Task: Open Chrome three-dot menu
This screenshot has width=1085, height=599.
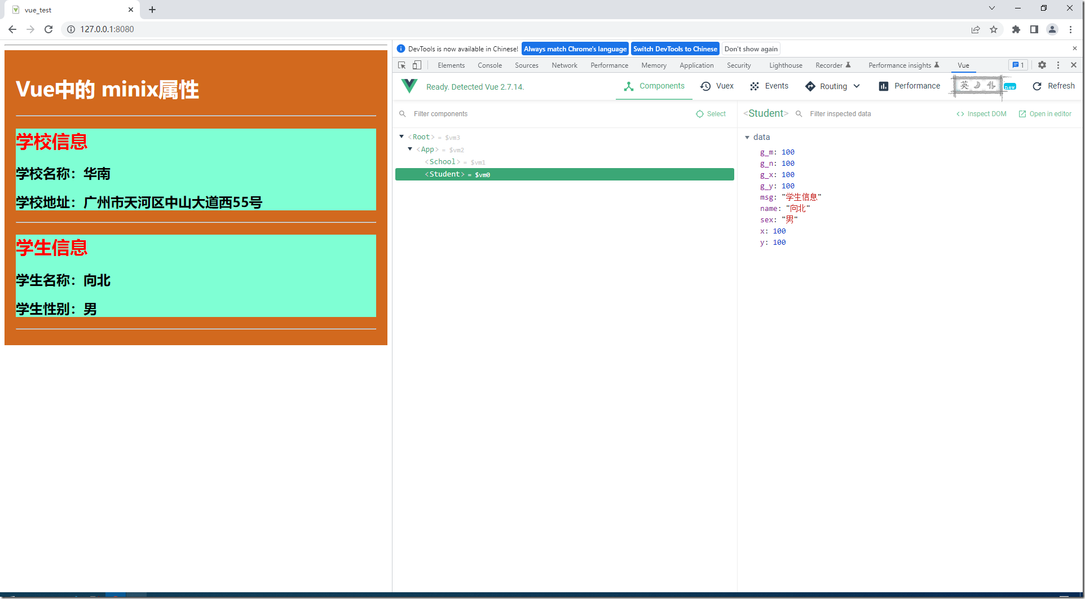Action: tap(1070, 29)
